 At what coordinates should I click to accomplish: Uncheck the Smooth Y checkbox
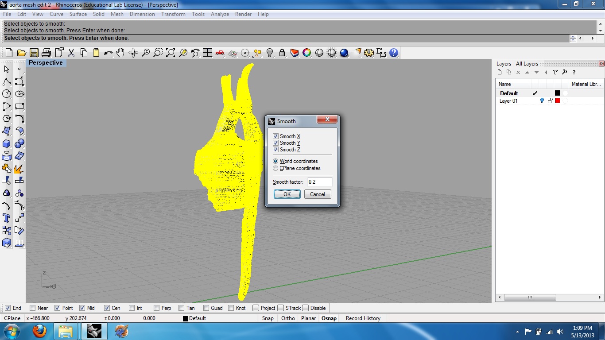point(275,143)
